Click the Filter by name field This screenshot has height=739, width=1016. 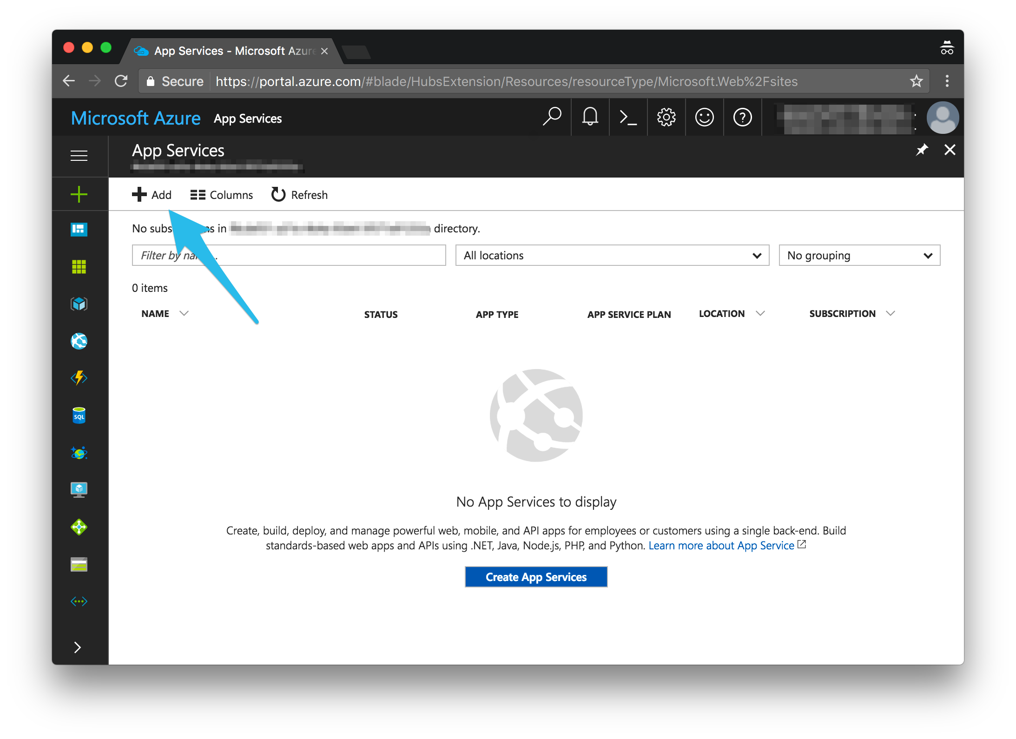[x=289, y=255]
